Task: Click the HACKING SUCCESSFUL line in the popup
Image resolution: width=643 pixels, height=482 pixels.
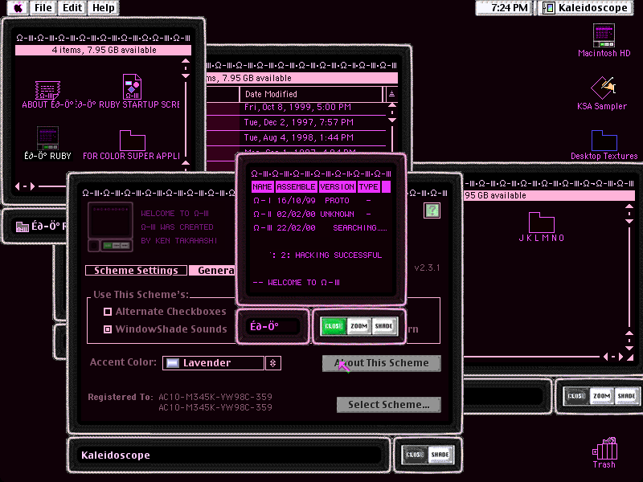Action: coord(326,255)
